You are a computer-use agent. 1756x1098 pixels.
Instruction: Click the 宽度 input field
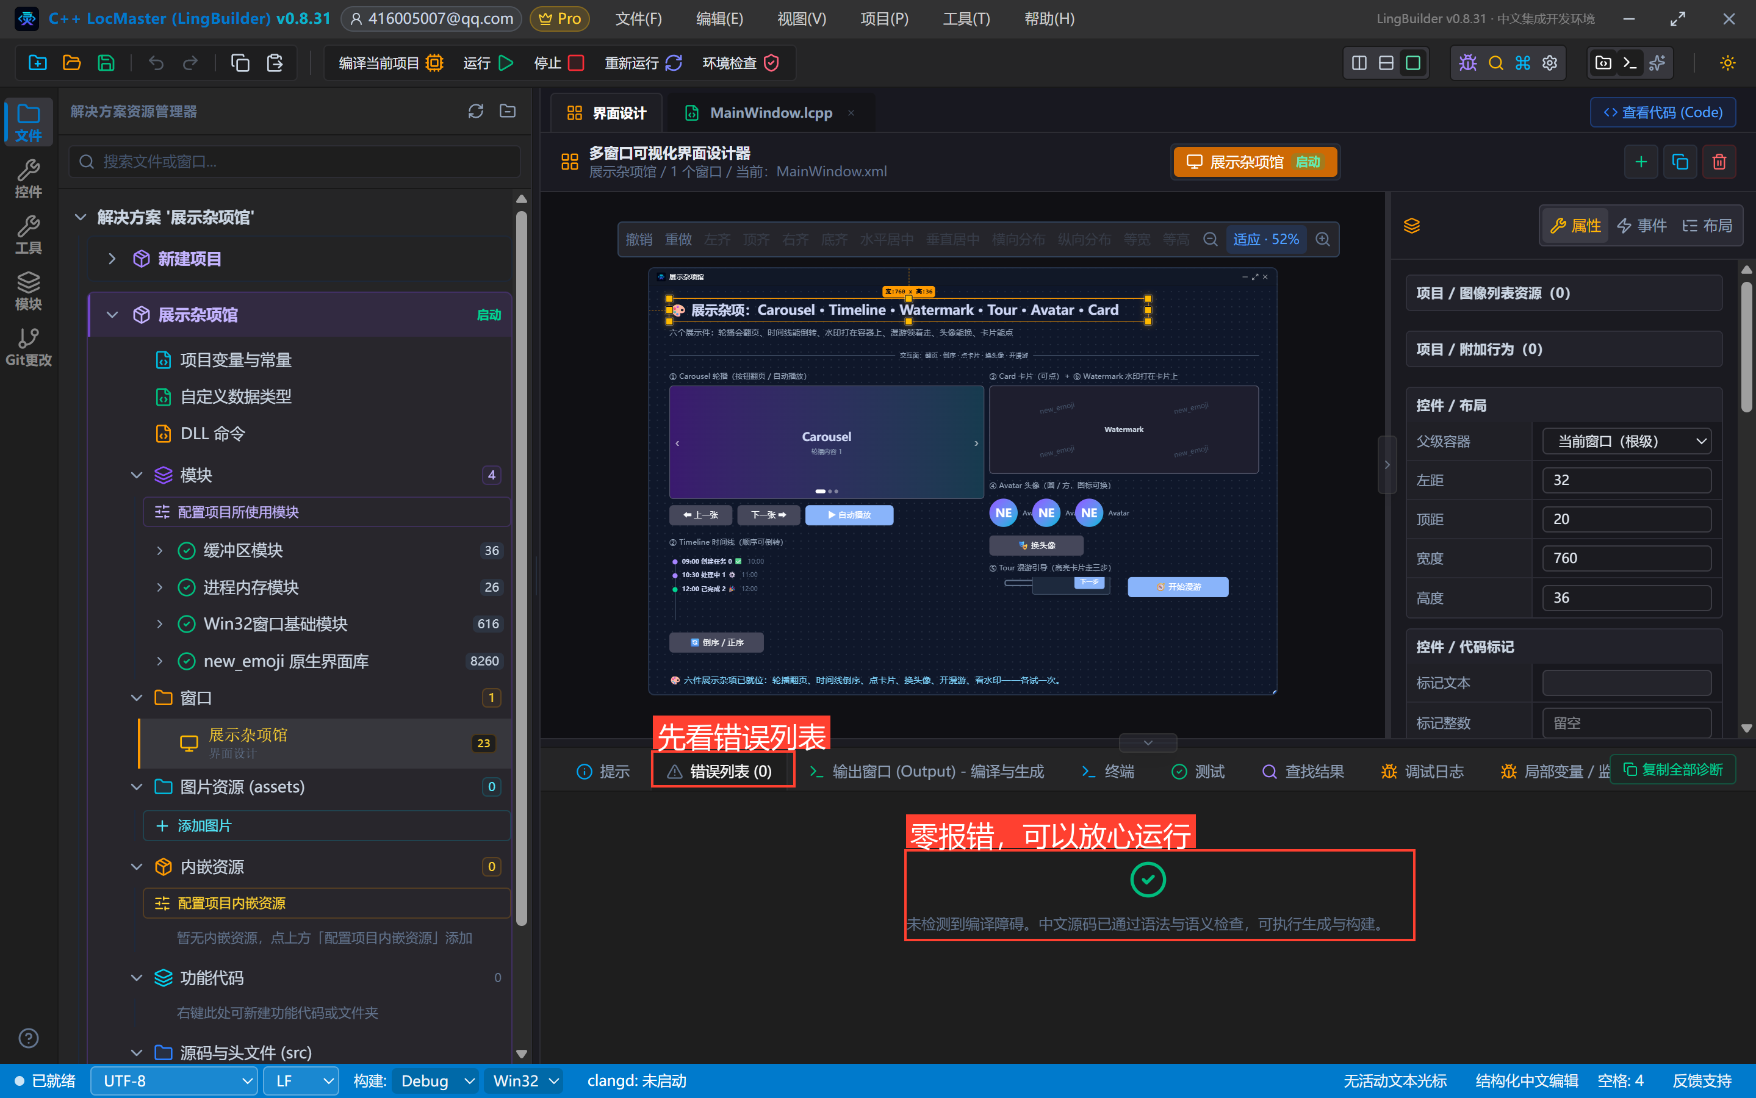coord(1627,558)
